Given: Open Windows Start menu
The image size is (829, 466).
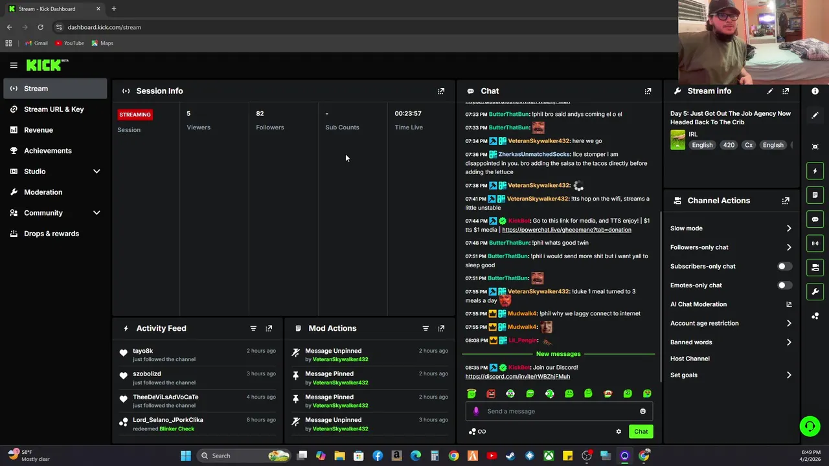Looking at the screenshot, I should 186,456.
